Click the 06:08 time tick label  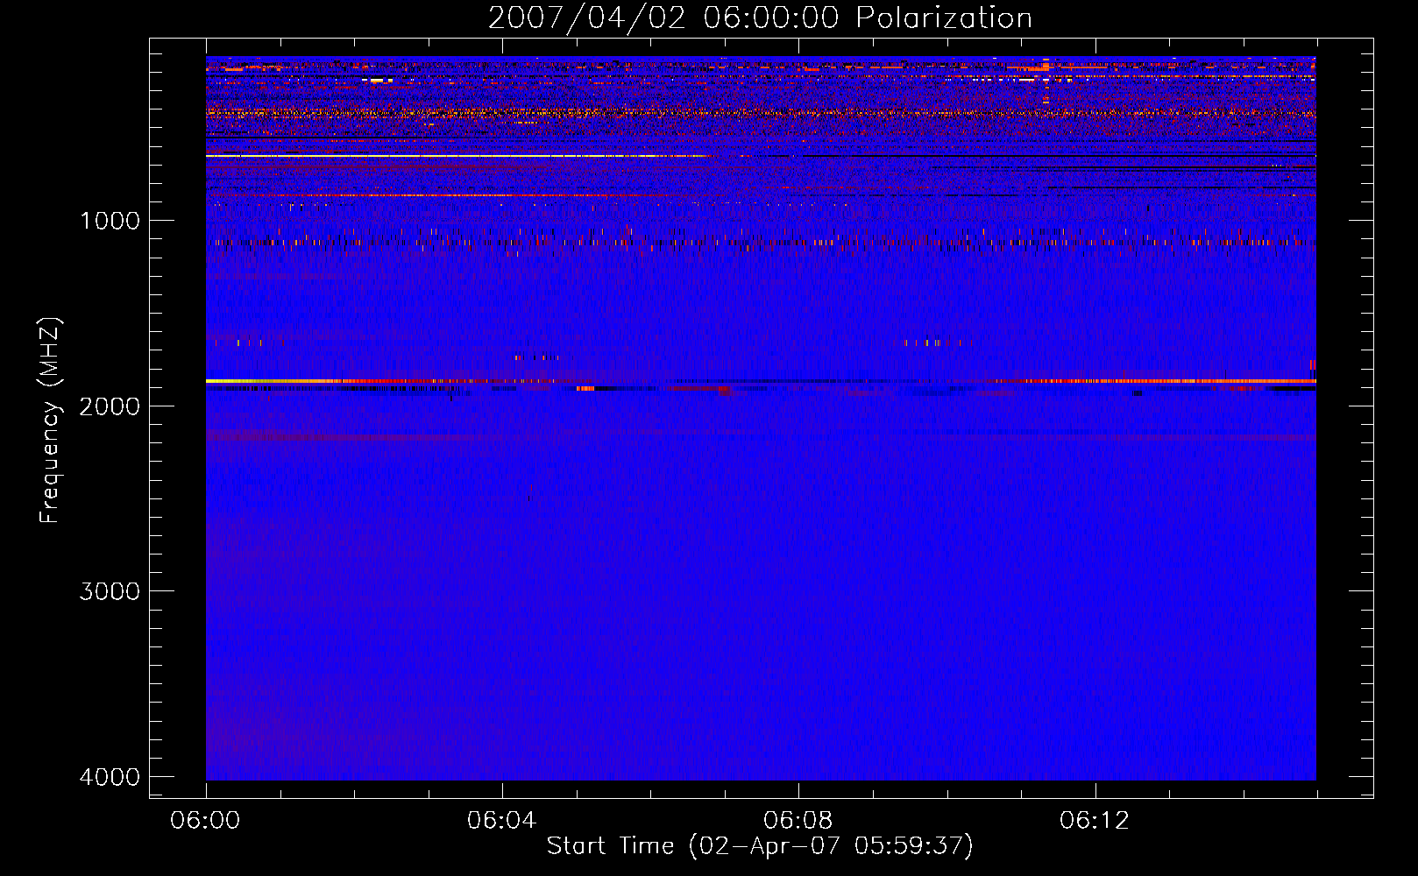[x=798, y=821]
